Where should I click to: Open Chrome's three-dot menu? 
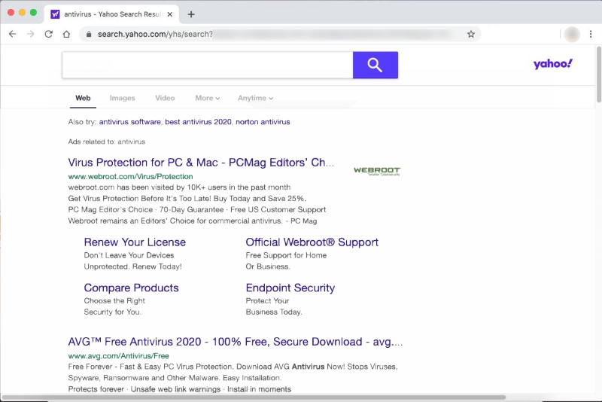(x=591, y=34)
